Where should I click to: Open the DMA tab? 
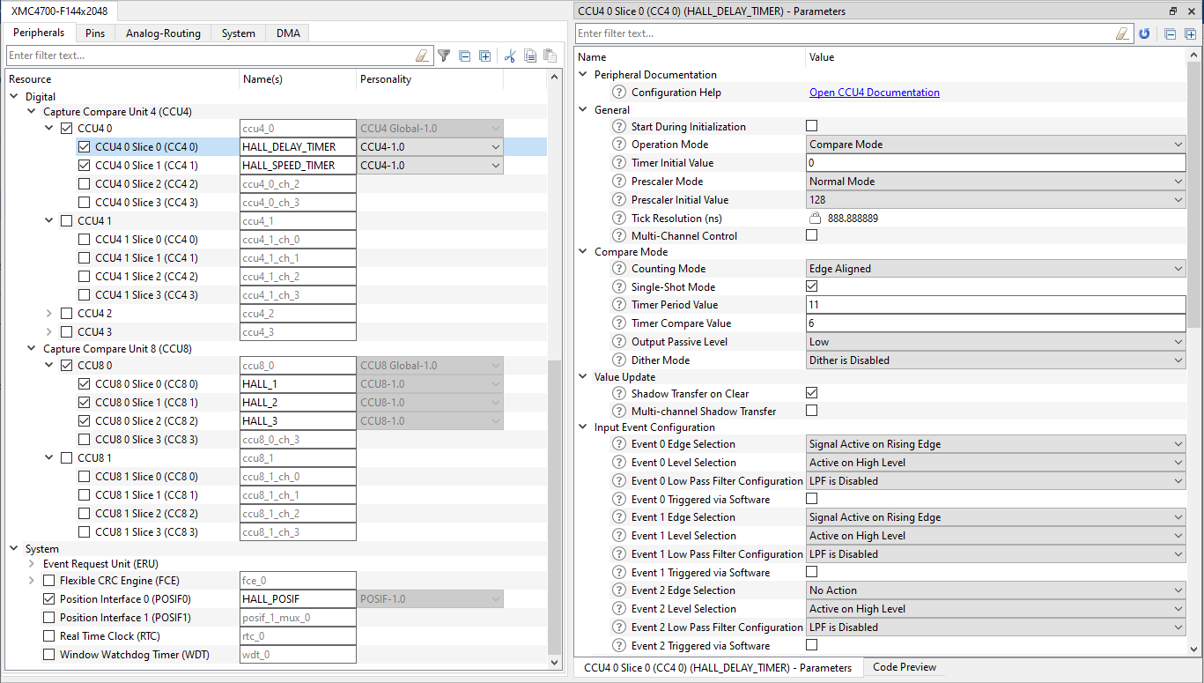(288, 33)
